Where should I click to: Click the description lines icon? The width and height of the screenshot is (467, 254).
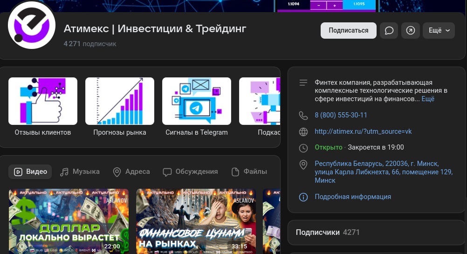(x=303, y=82)
